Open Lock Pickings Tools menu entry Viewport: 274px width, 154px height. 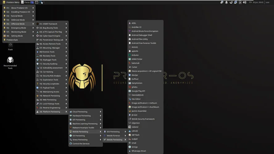pos(52,104)
